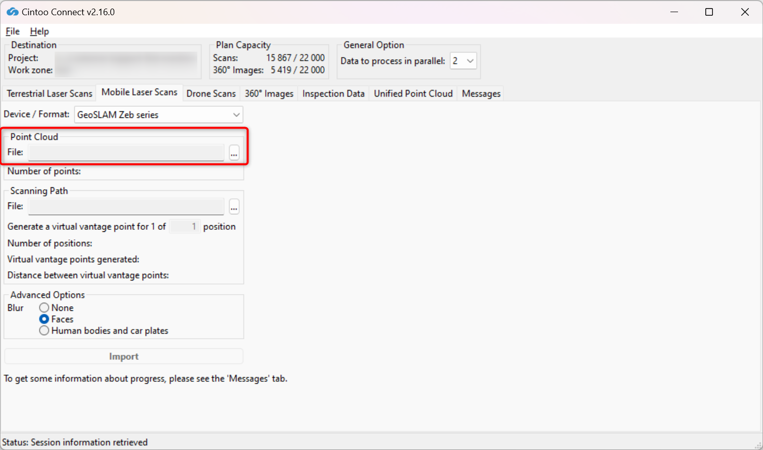
Task: Click the Import button
Action: 124,356
